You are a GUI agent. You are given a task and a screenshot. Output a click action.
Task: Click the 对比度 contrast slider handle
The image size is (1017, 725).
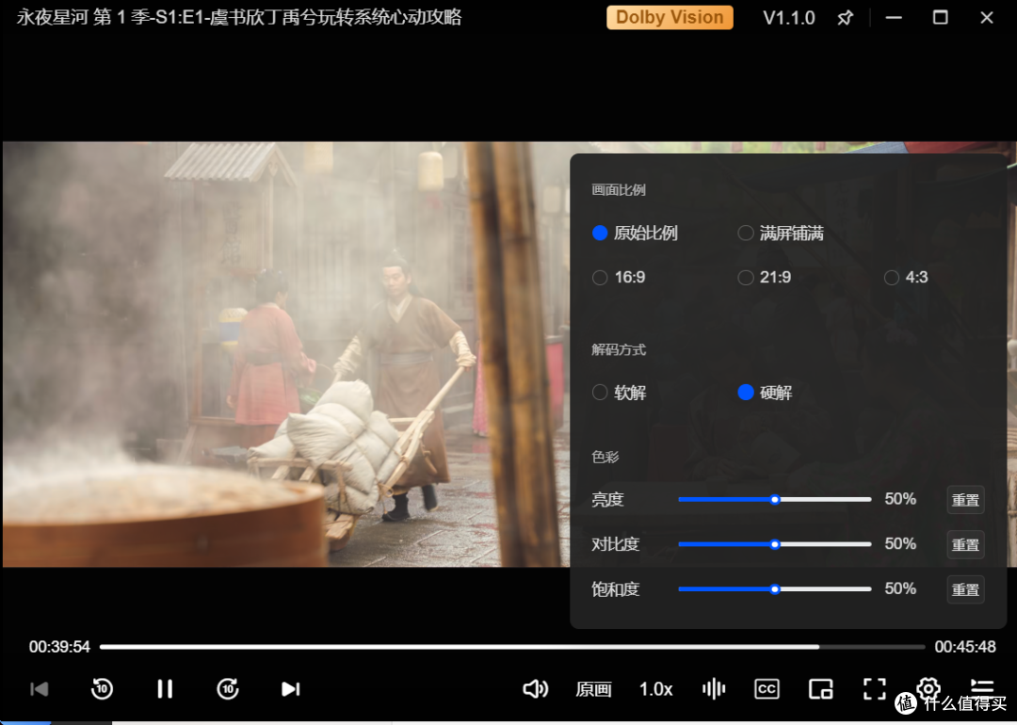(x=774, y=544)
